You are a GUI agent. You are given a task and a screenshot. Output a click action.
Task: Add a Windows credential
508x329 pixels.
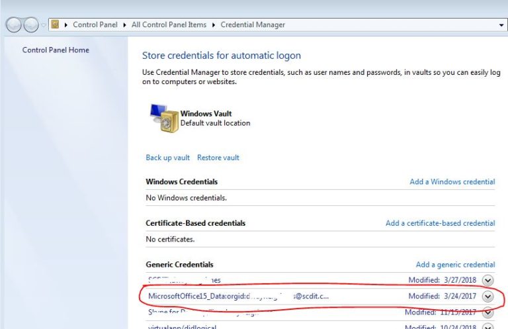[452, 181]
